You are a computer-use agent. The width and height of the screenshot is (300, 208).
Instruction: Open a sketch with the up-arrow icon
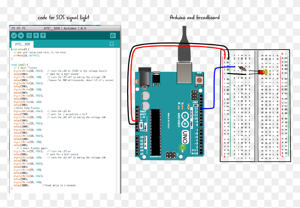pyautogui.click(x=36, y=35)
